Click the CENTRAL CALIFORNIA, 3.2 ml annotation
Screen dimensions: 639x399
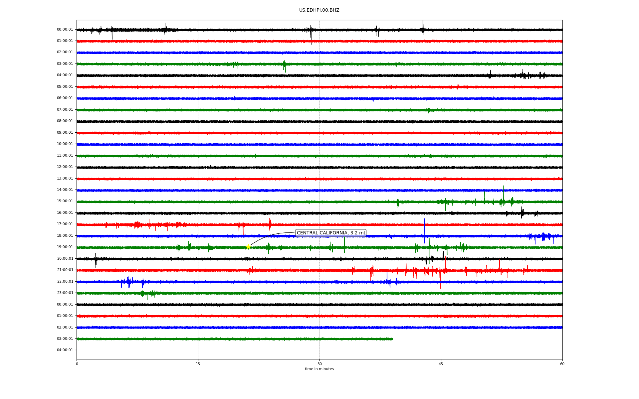tap(330, 233)
